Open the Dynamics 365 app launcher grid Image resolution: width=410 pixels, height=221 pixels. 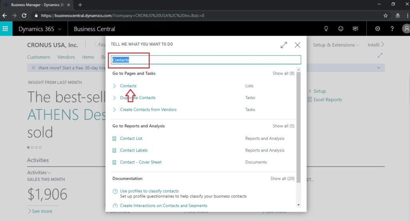tap(5, 29)
